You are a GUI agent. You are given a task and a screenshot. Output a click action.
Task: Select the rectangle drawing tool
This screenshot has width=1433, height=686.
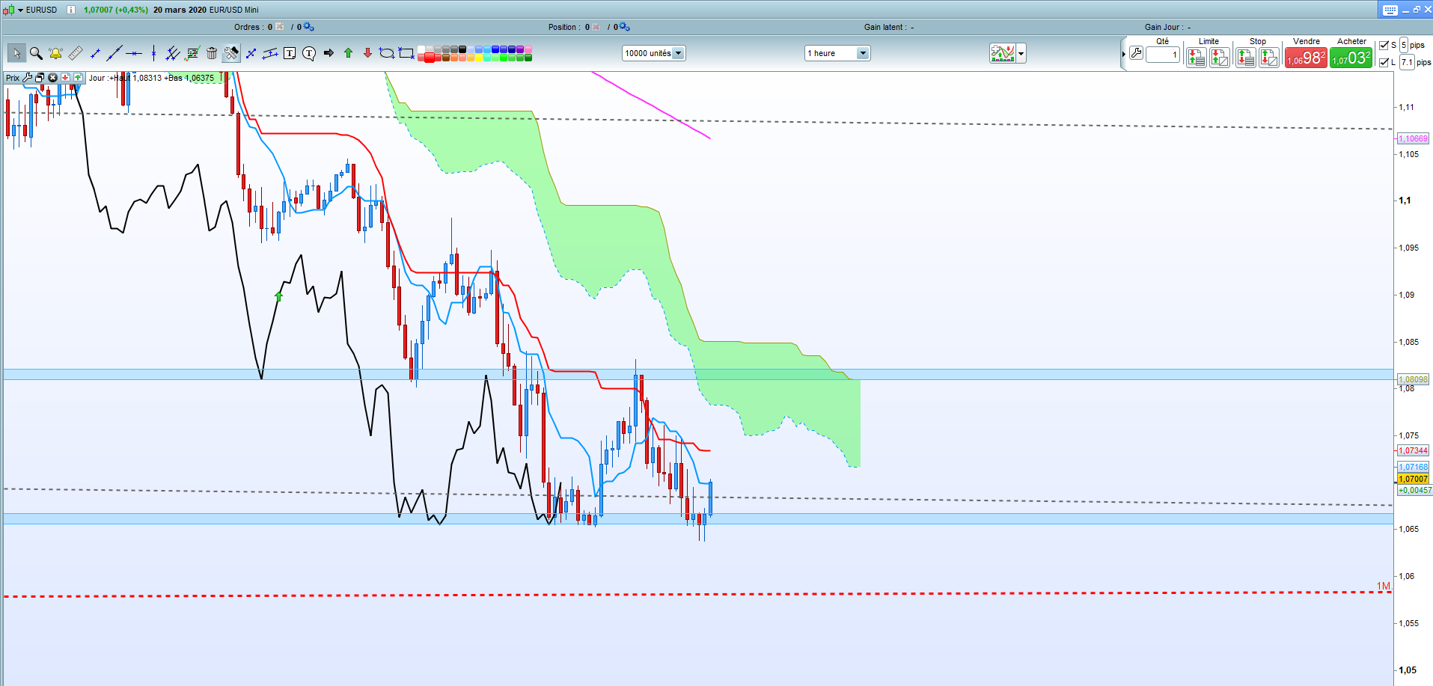tap(406, 53)
